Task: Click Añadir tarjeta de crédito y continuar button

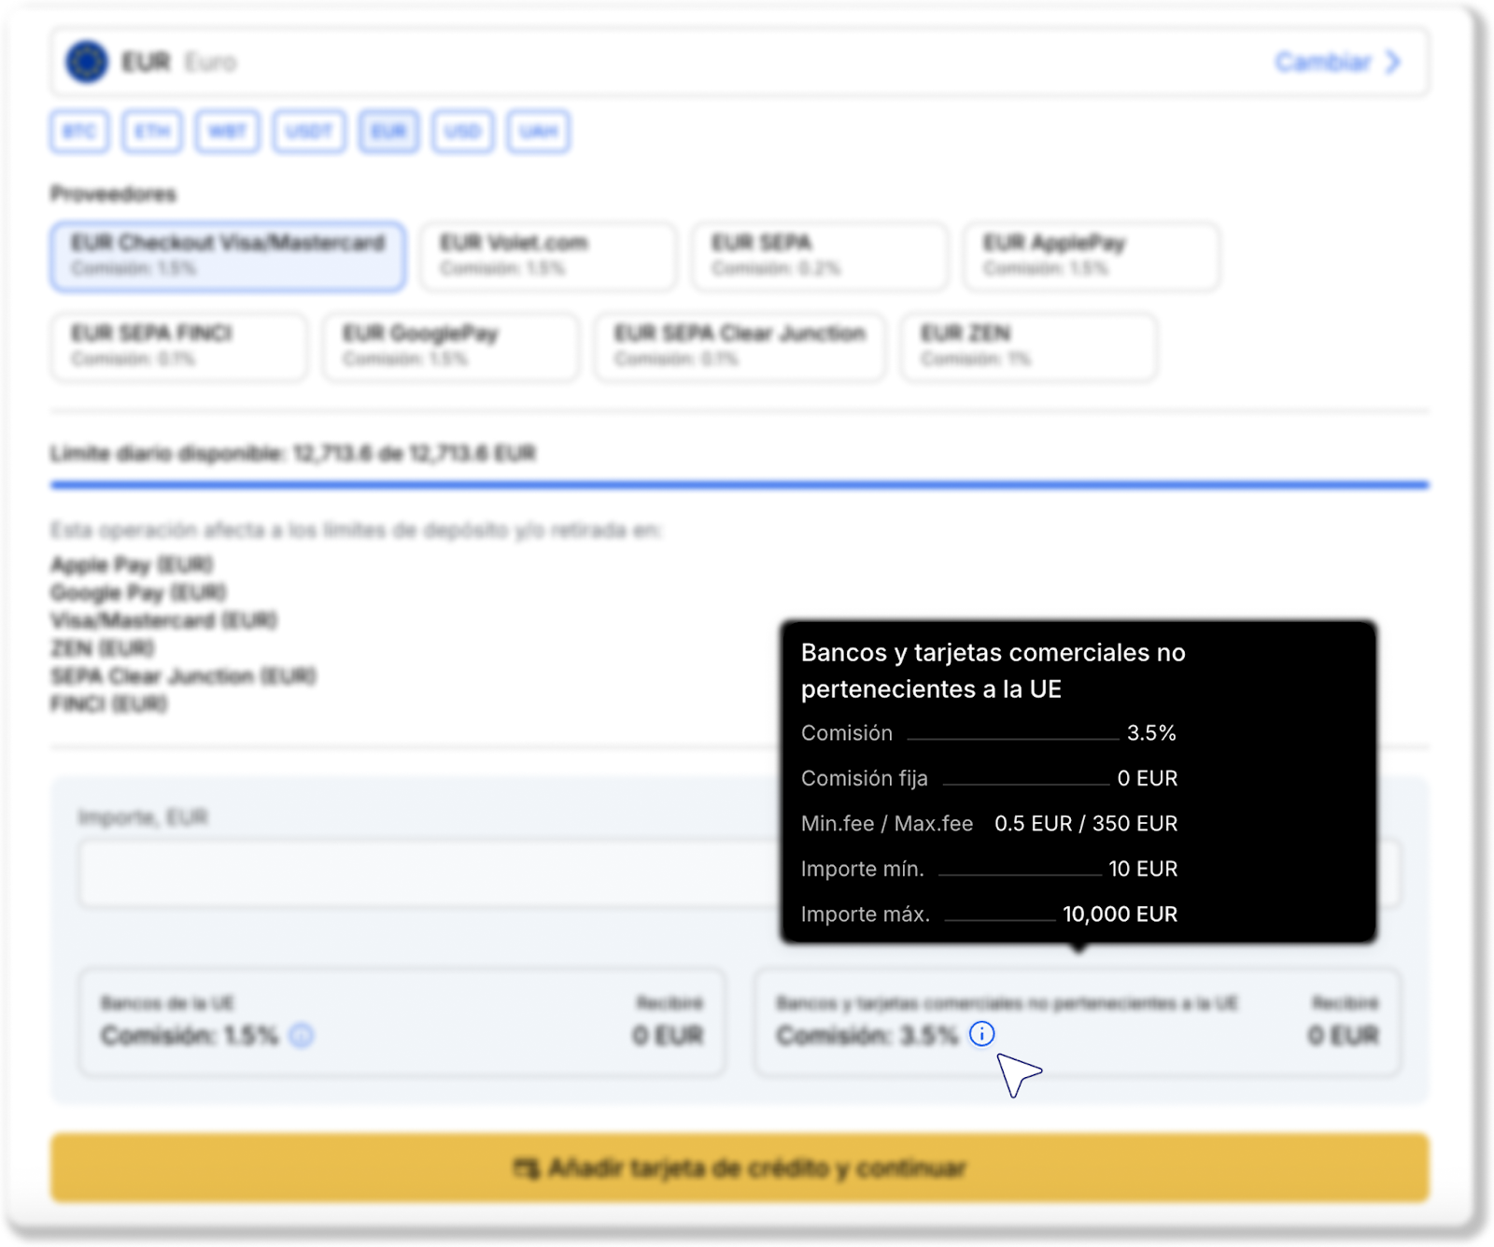Action: (740, 1168)
